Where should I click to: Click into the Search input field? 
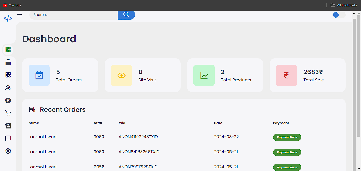(x=73, y=15)
